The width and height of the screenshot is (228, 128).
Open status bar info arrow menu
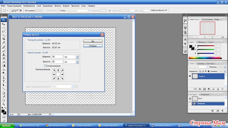tap(50, 114)
